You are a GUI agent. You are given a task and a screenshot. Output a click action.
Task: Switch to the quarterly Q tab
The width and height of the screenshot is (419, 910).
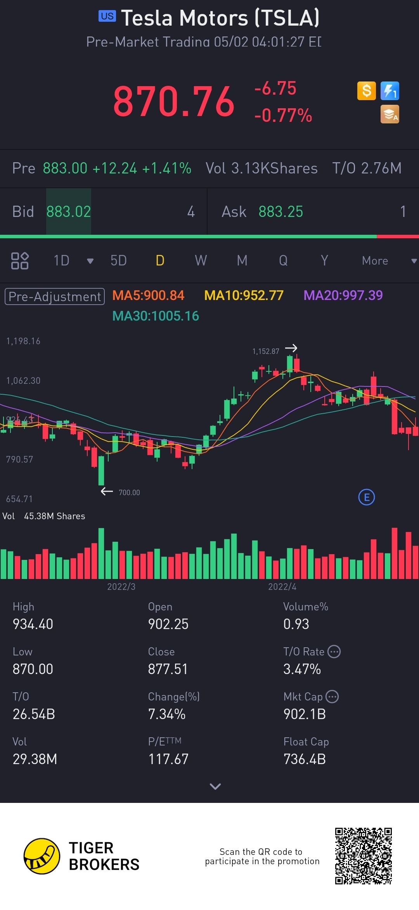click(283, 261)
